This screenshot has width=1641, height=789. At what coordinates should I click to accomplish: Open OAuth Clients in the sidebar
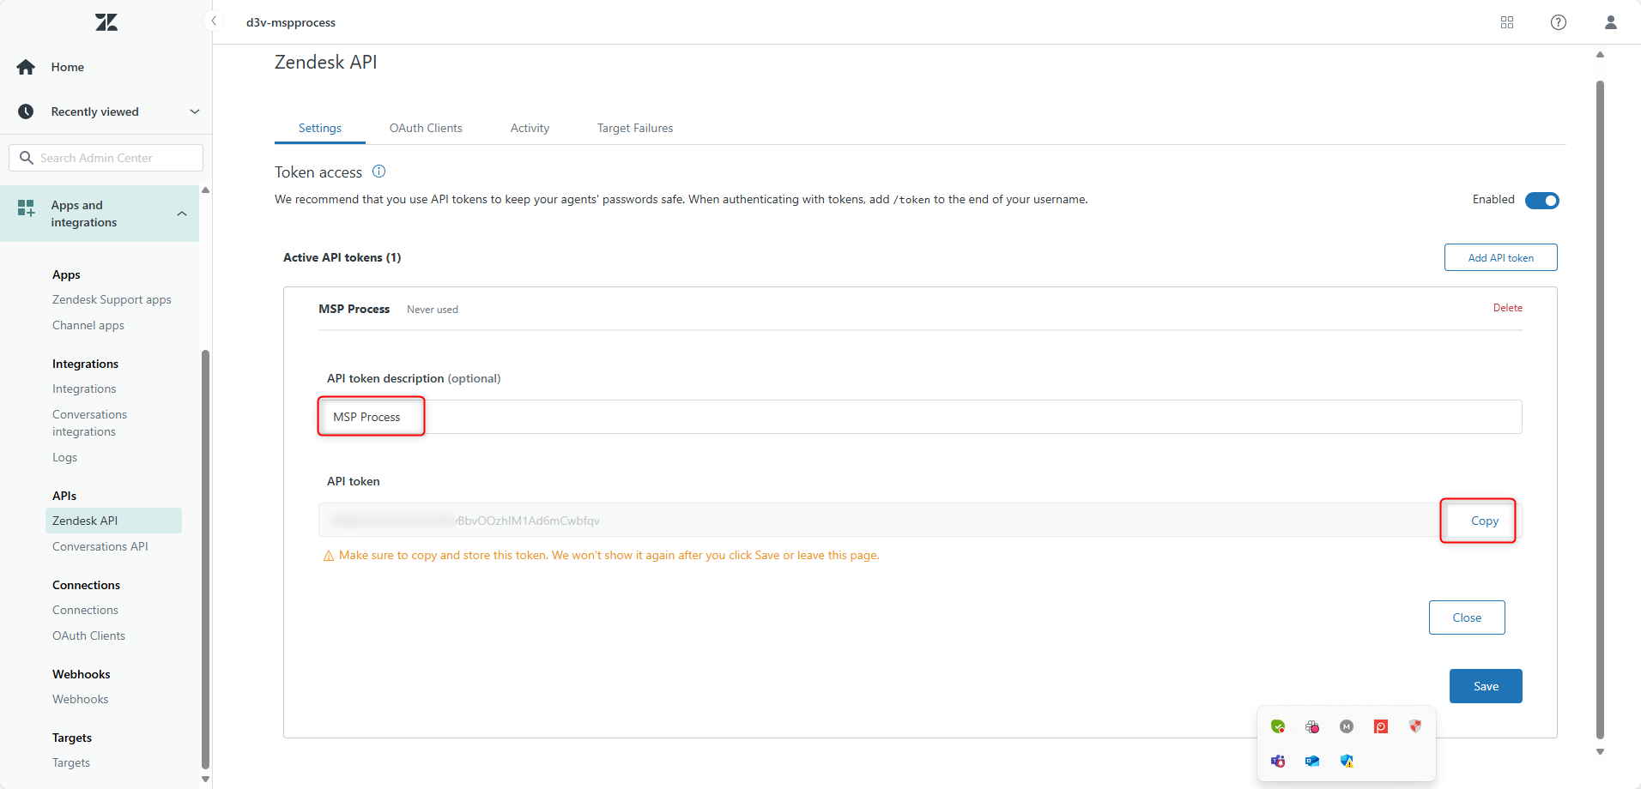(x=88, y=635)
